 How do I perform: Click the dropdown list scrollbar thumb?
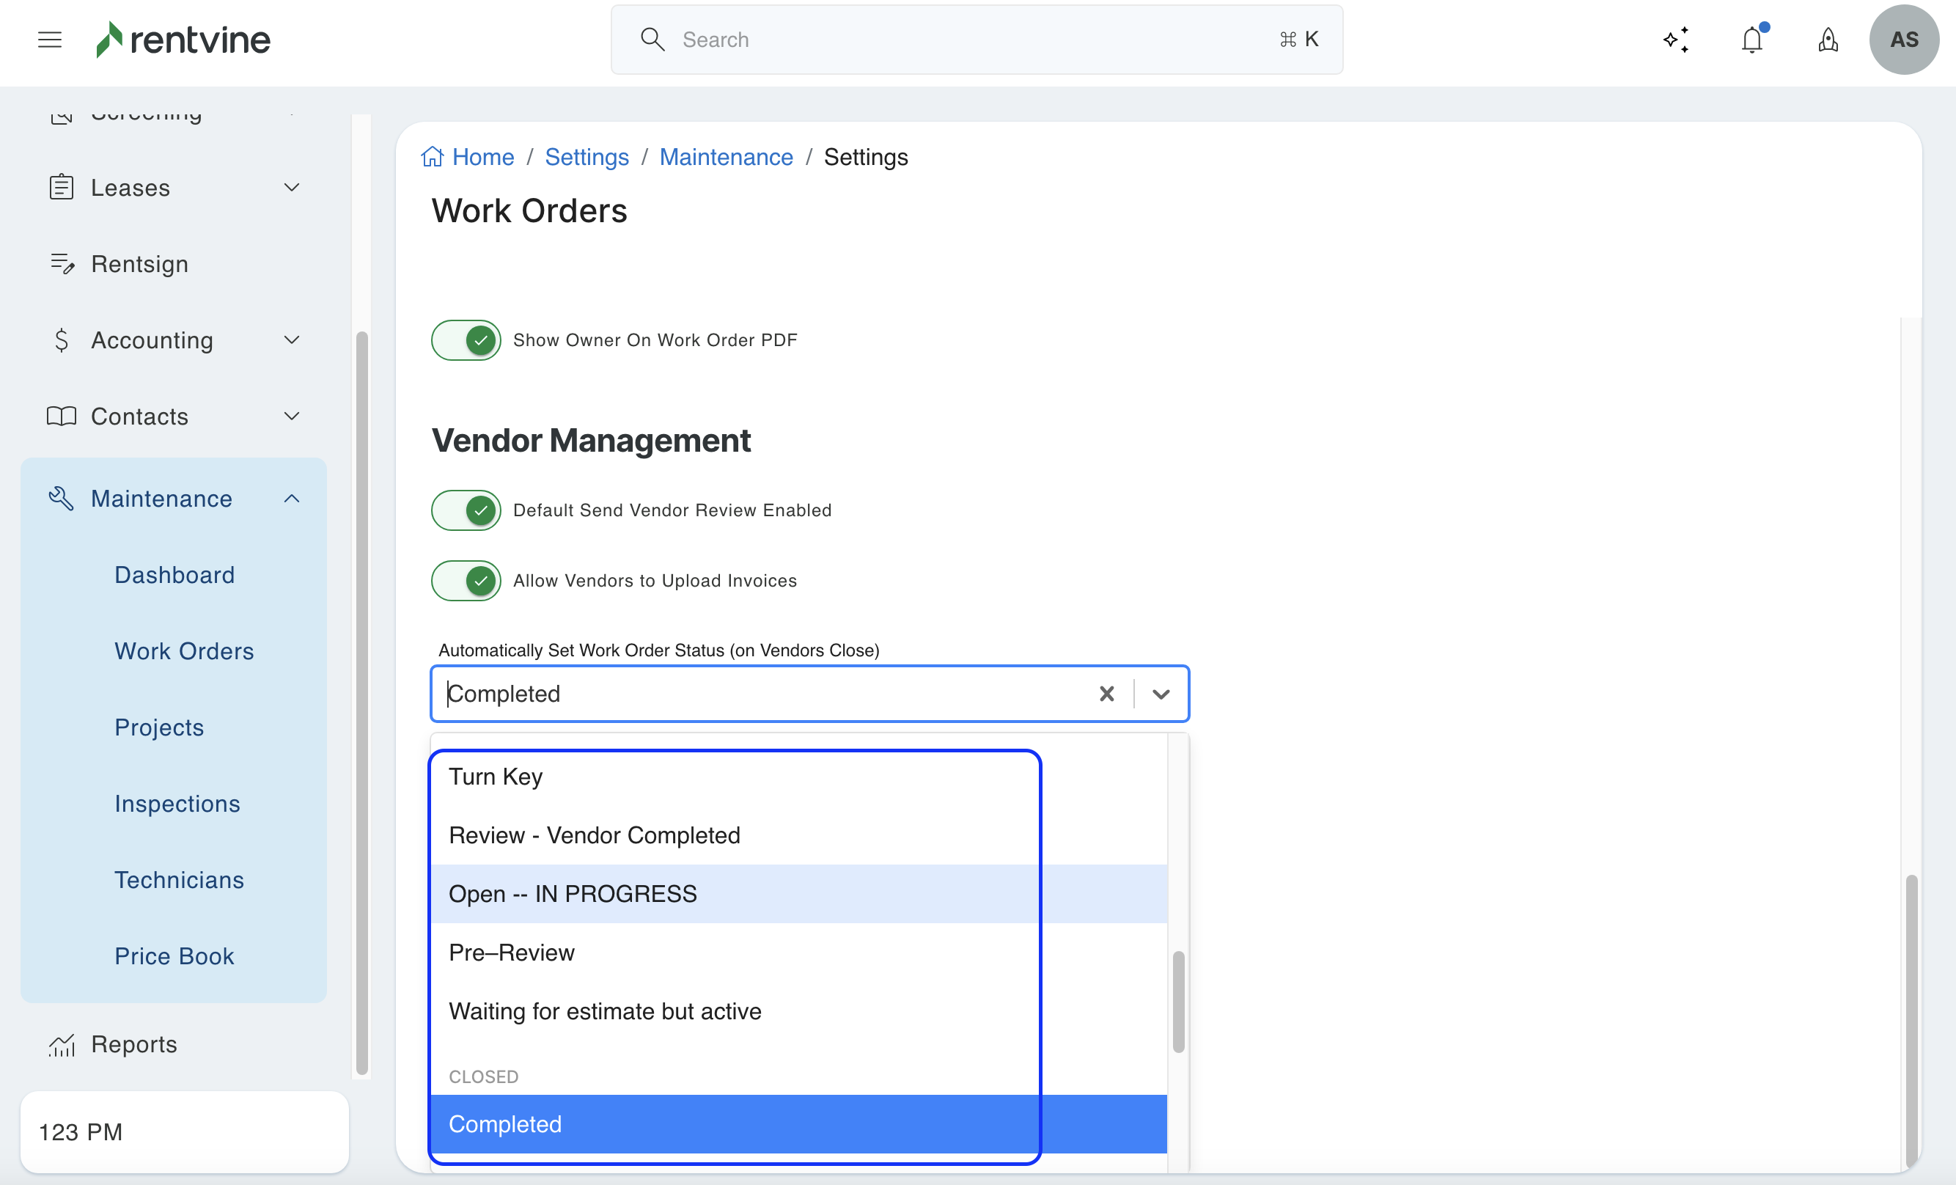click(1178, 1001)
